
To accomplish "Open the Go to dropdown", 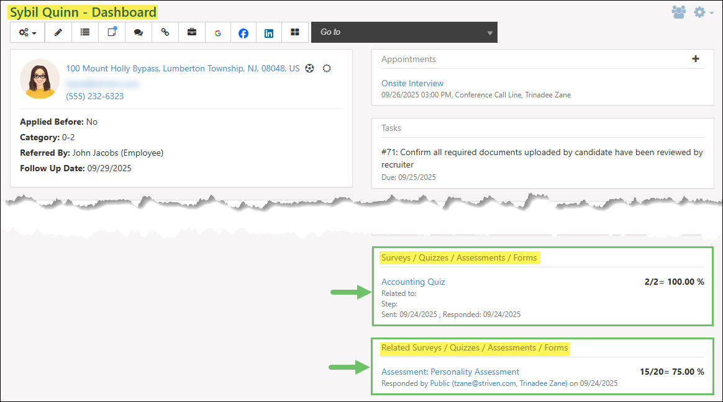I will [x=404, y=32].
